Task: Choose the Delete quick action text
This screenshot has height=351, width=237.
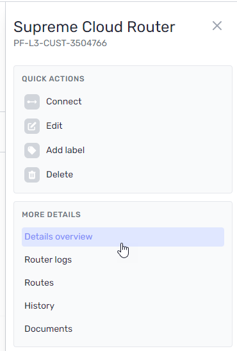Action: [60, 174]
